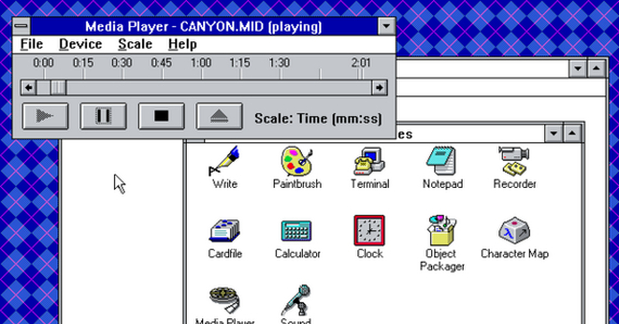Launch Paintbrush from the Accessories group
The image size is (619, 324).
click(x=297, y=161)
